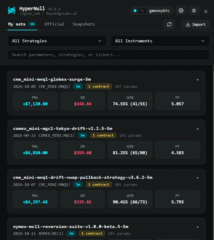
Task: Click the PF 5.057 tile
Action: point(177,101)
